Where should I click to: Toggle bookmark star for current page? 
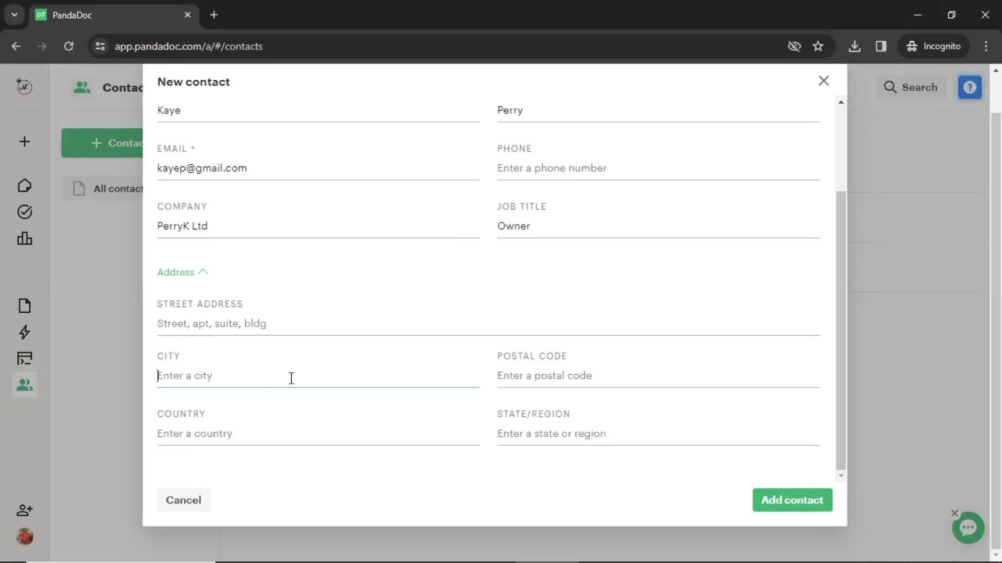pyautogui.click(x=819, y=46)
